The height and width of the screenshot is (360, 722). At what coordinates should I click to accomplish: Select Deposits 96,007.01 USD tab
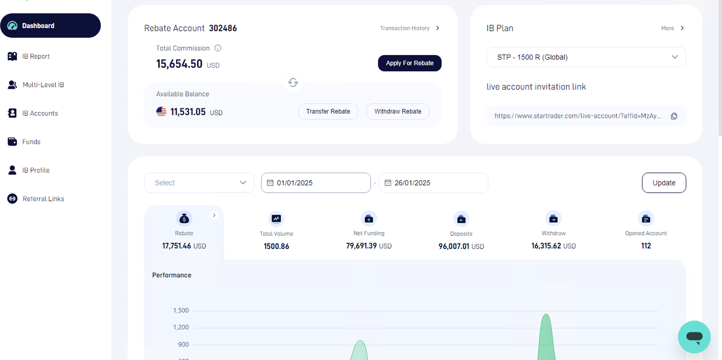click(x=461, y=232)
